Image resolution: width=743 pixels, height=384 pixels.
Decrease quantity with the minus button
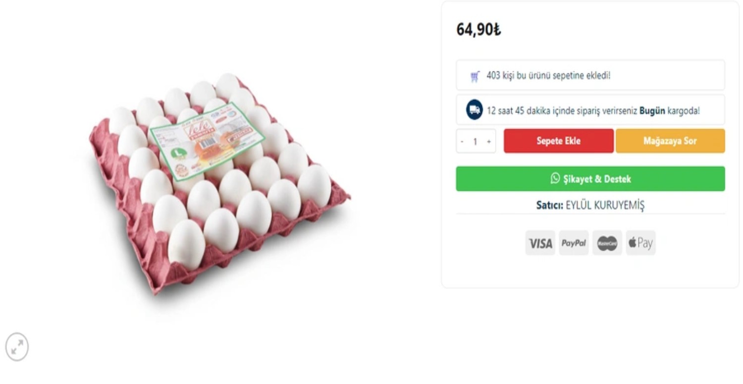[x=462, y=142]
